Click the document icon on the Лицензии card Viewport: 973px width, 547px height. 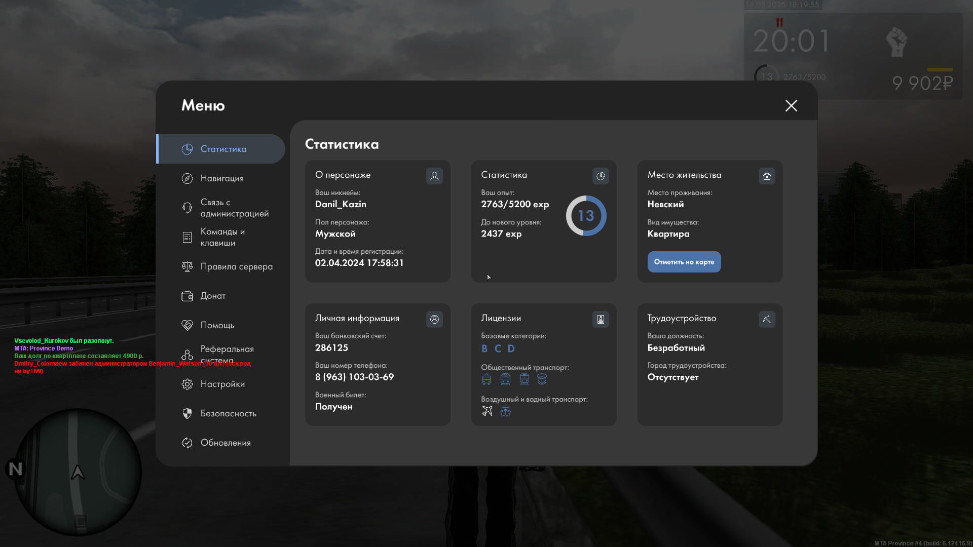click(601, 319)
